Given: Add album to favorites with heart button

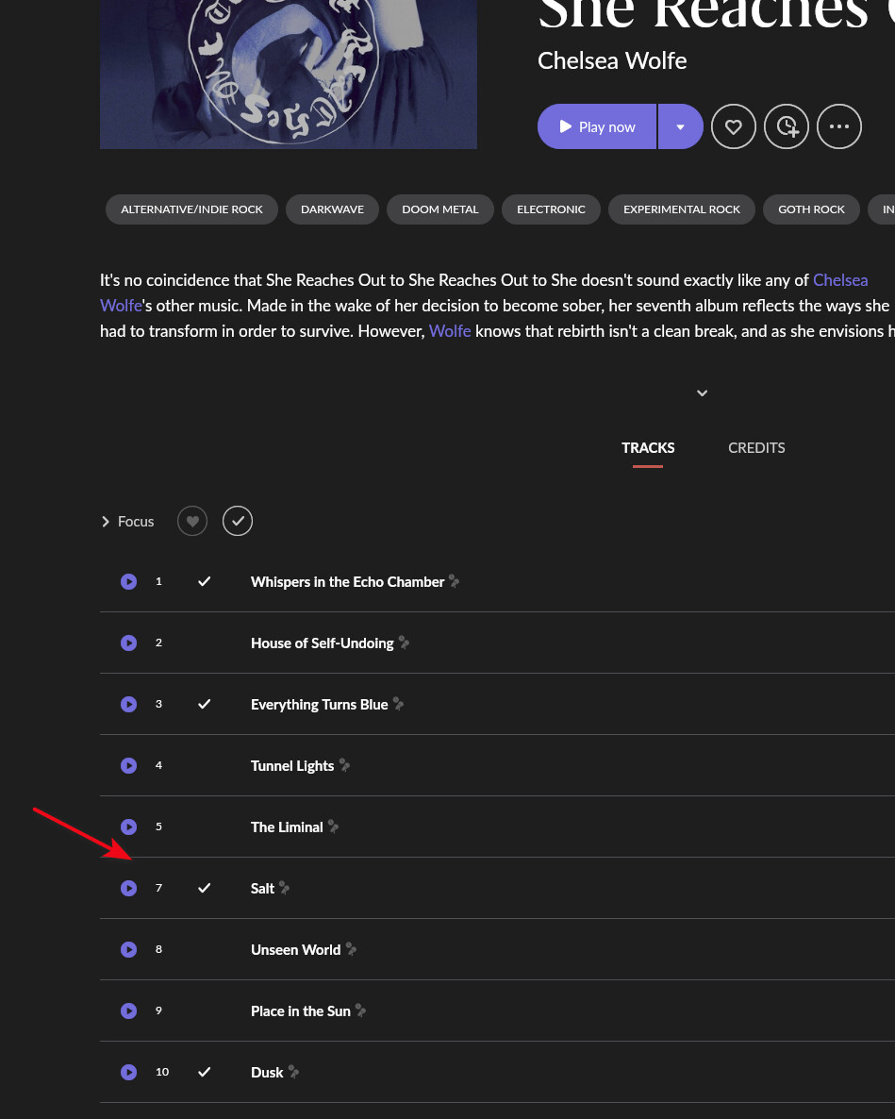Looking at the screenshot, I should tap(733, 127).
